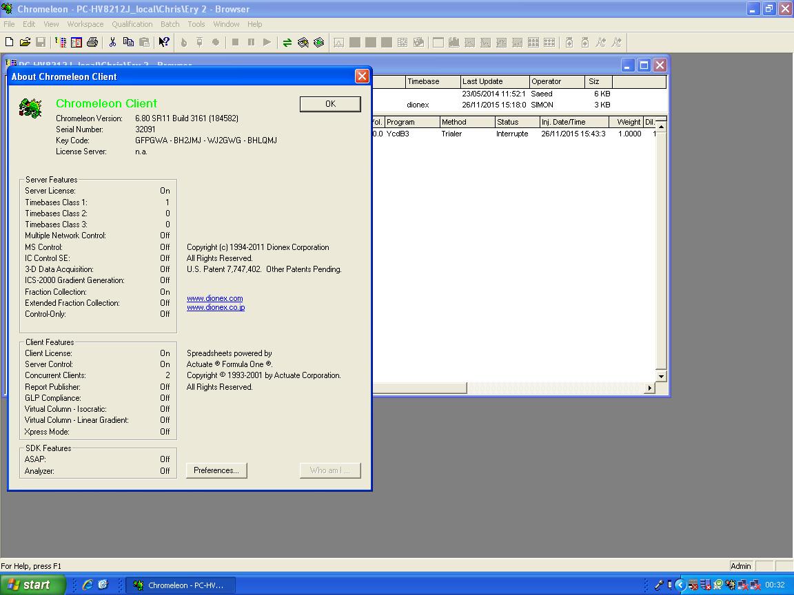This screenshot has width=794, height=595.
Task: Click the red panel layout toolbar icon
Action: pyautogui.click(x=77, y=43)
